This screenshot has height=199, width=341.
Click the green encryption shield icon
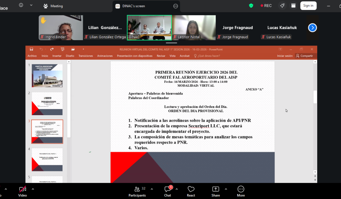251,6
